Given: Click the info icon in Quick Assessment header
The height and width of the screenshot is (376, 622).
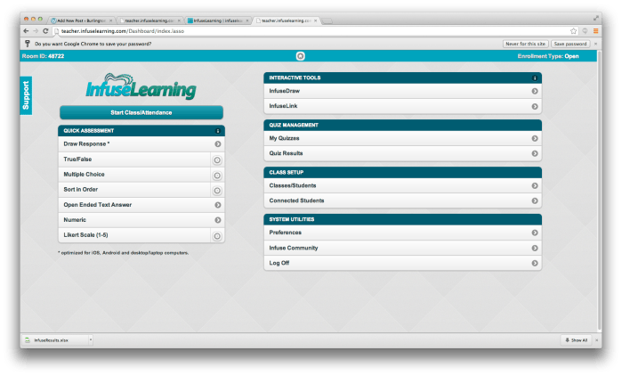Looking at the screenshot, I should click(x=218, y=131).
